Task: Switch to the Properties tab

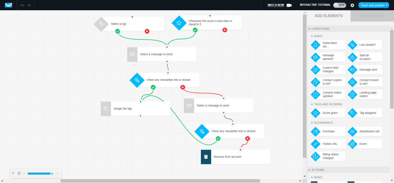Action: [x=372, y=16]
